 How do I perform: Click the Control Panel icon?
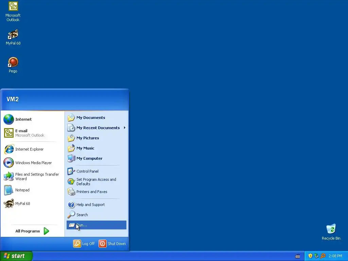[x=71, y=171]
